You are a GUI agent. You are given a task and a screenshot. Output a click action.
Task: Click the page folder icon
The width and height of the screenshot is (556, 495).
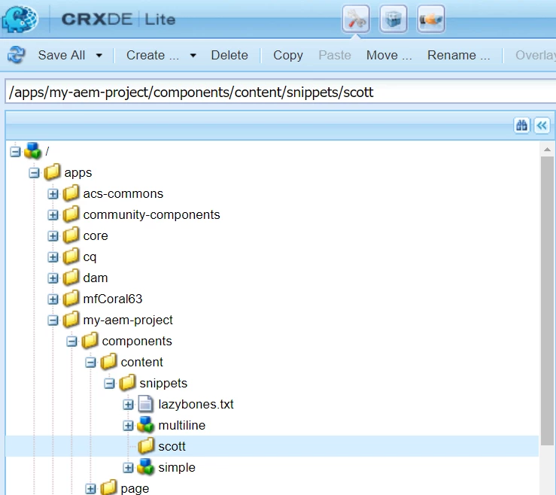coord(108,488)
